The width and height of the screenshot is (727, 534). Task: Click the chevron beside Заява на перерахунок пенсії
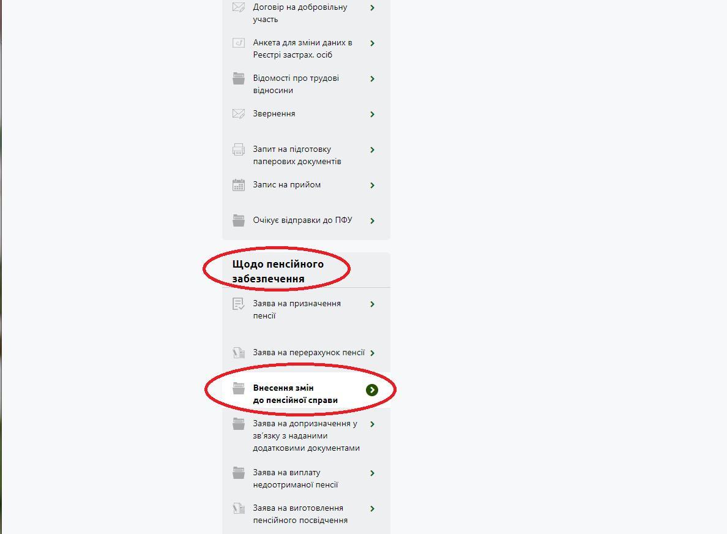coord(372,353)
